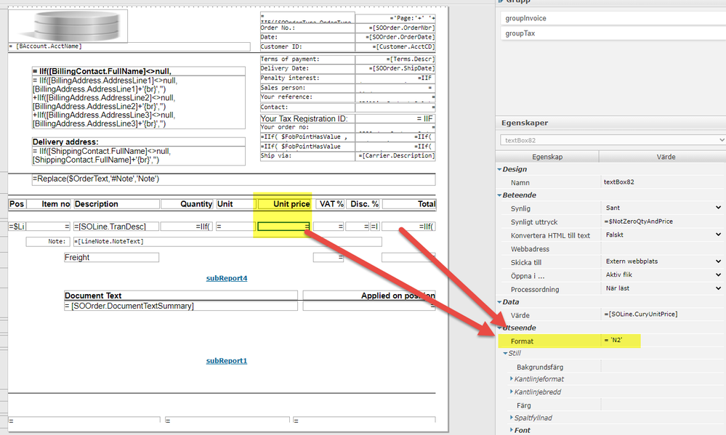Viewport: 726px width, 435px height.
Task: Select the groupInvoice group row
Action: click(x=613, y=18)
